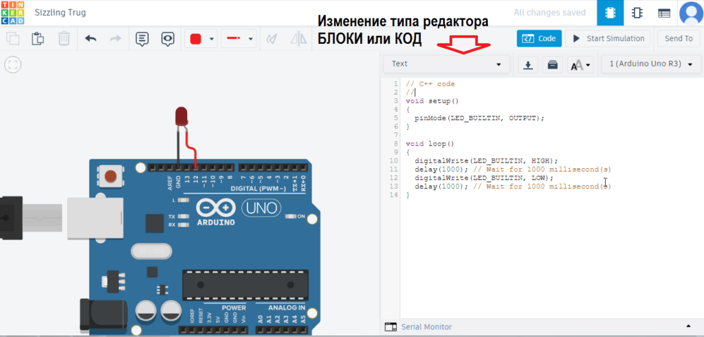The image size is (704, 337).
Task: Click the 'void setup()' code line
Action: 432,101
